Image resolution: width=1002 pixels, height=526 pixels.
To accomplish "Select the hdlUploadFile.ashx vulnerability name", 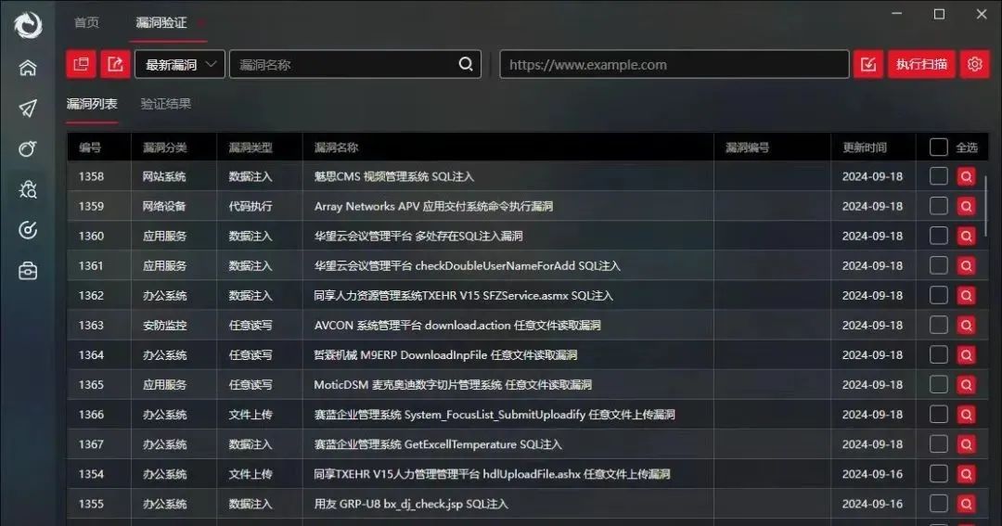I will tap(492, 474).
